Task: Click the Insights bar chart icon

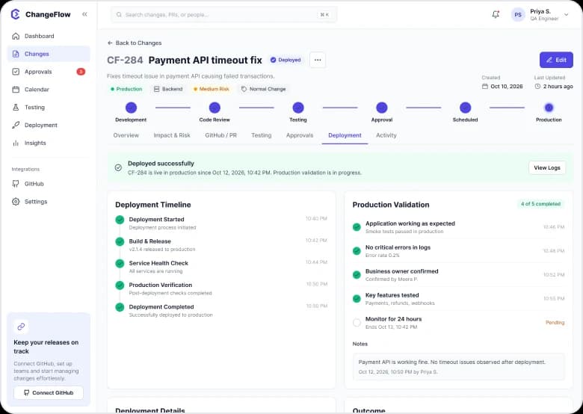Action: coord(16,143)
